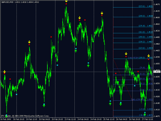Click the green up arrow below the 23 Feb evening low

click(x=76, y=51)
